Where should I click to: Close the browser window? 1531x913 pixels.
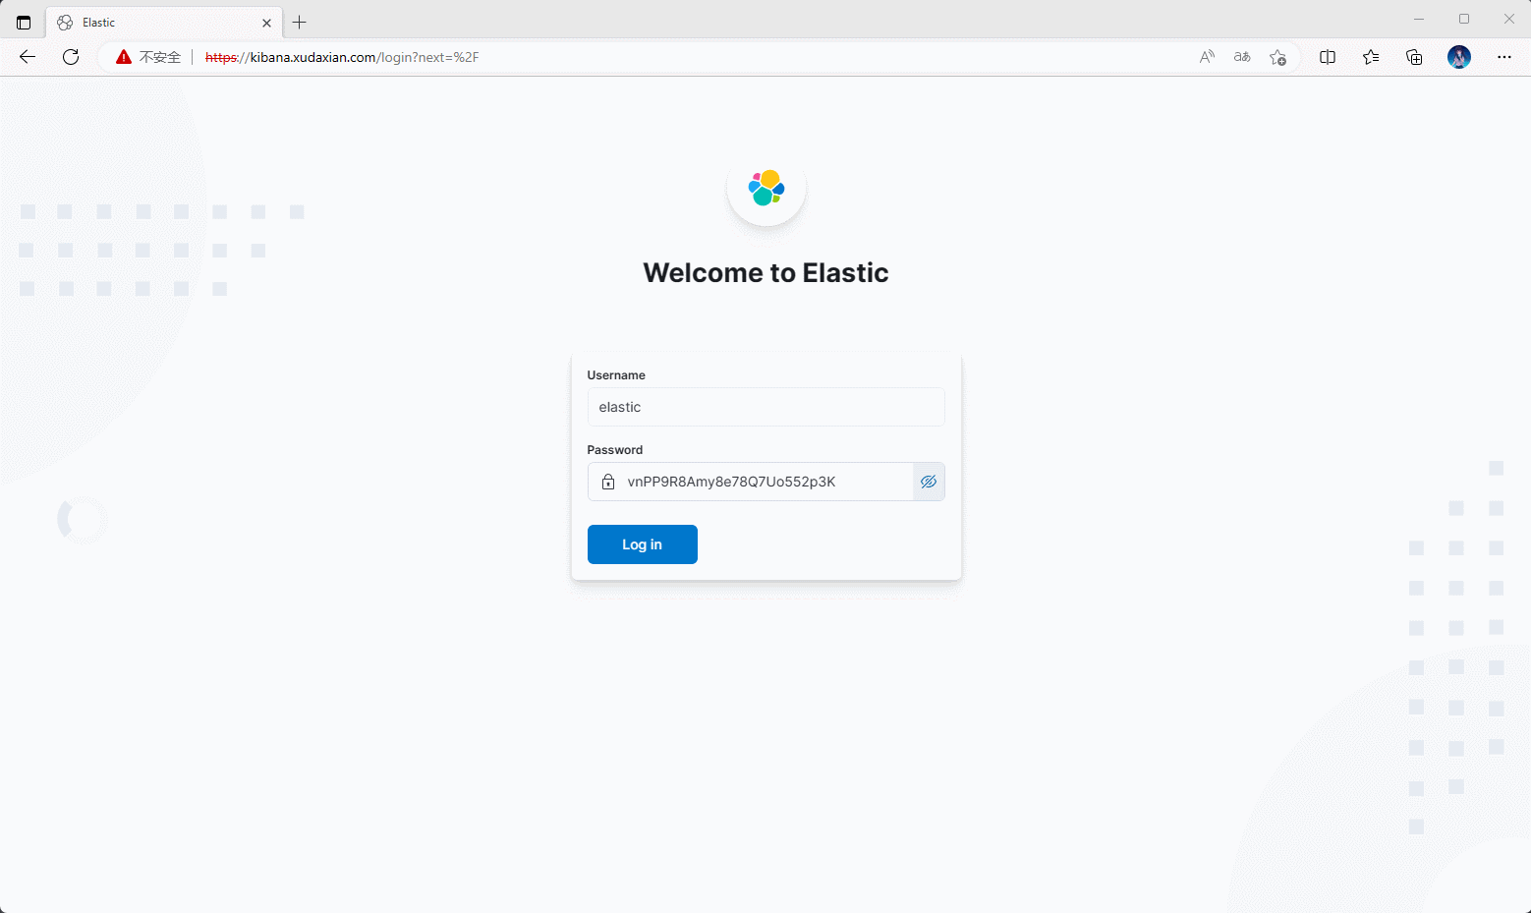tap(1509, 19)
